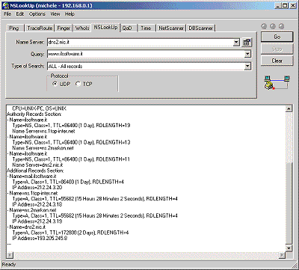The image size is (299, 270).
Task: Click the TTL=172800 (2 Days) record line
Action: click(x=70, y=233)
